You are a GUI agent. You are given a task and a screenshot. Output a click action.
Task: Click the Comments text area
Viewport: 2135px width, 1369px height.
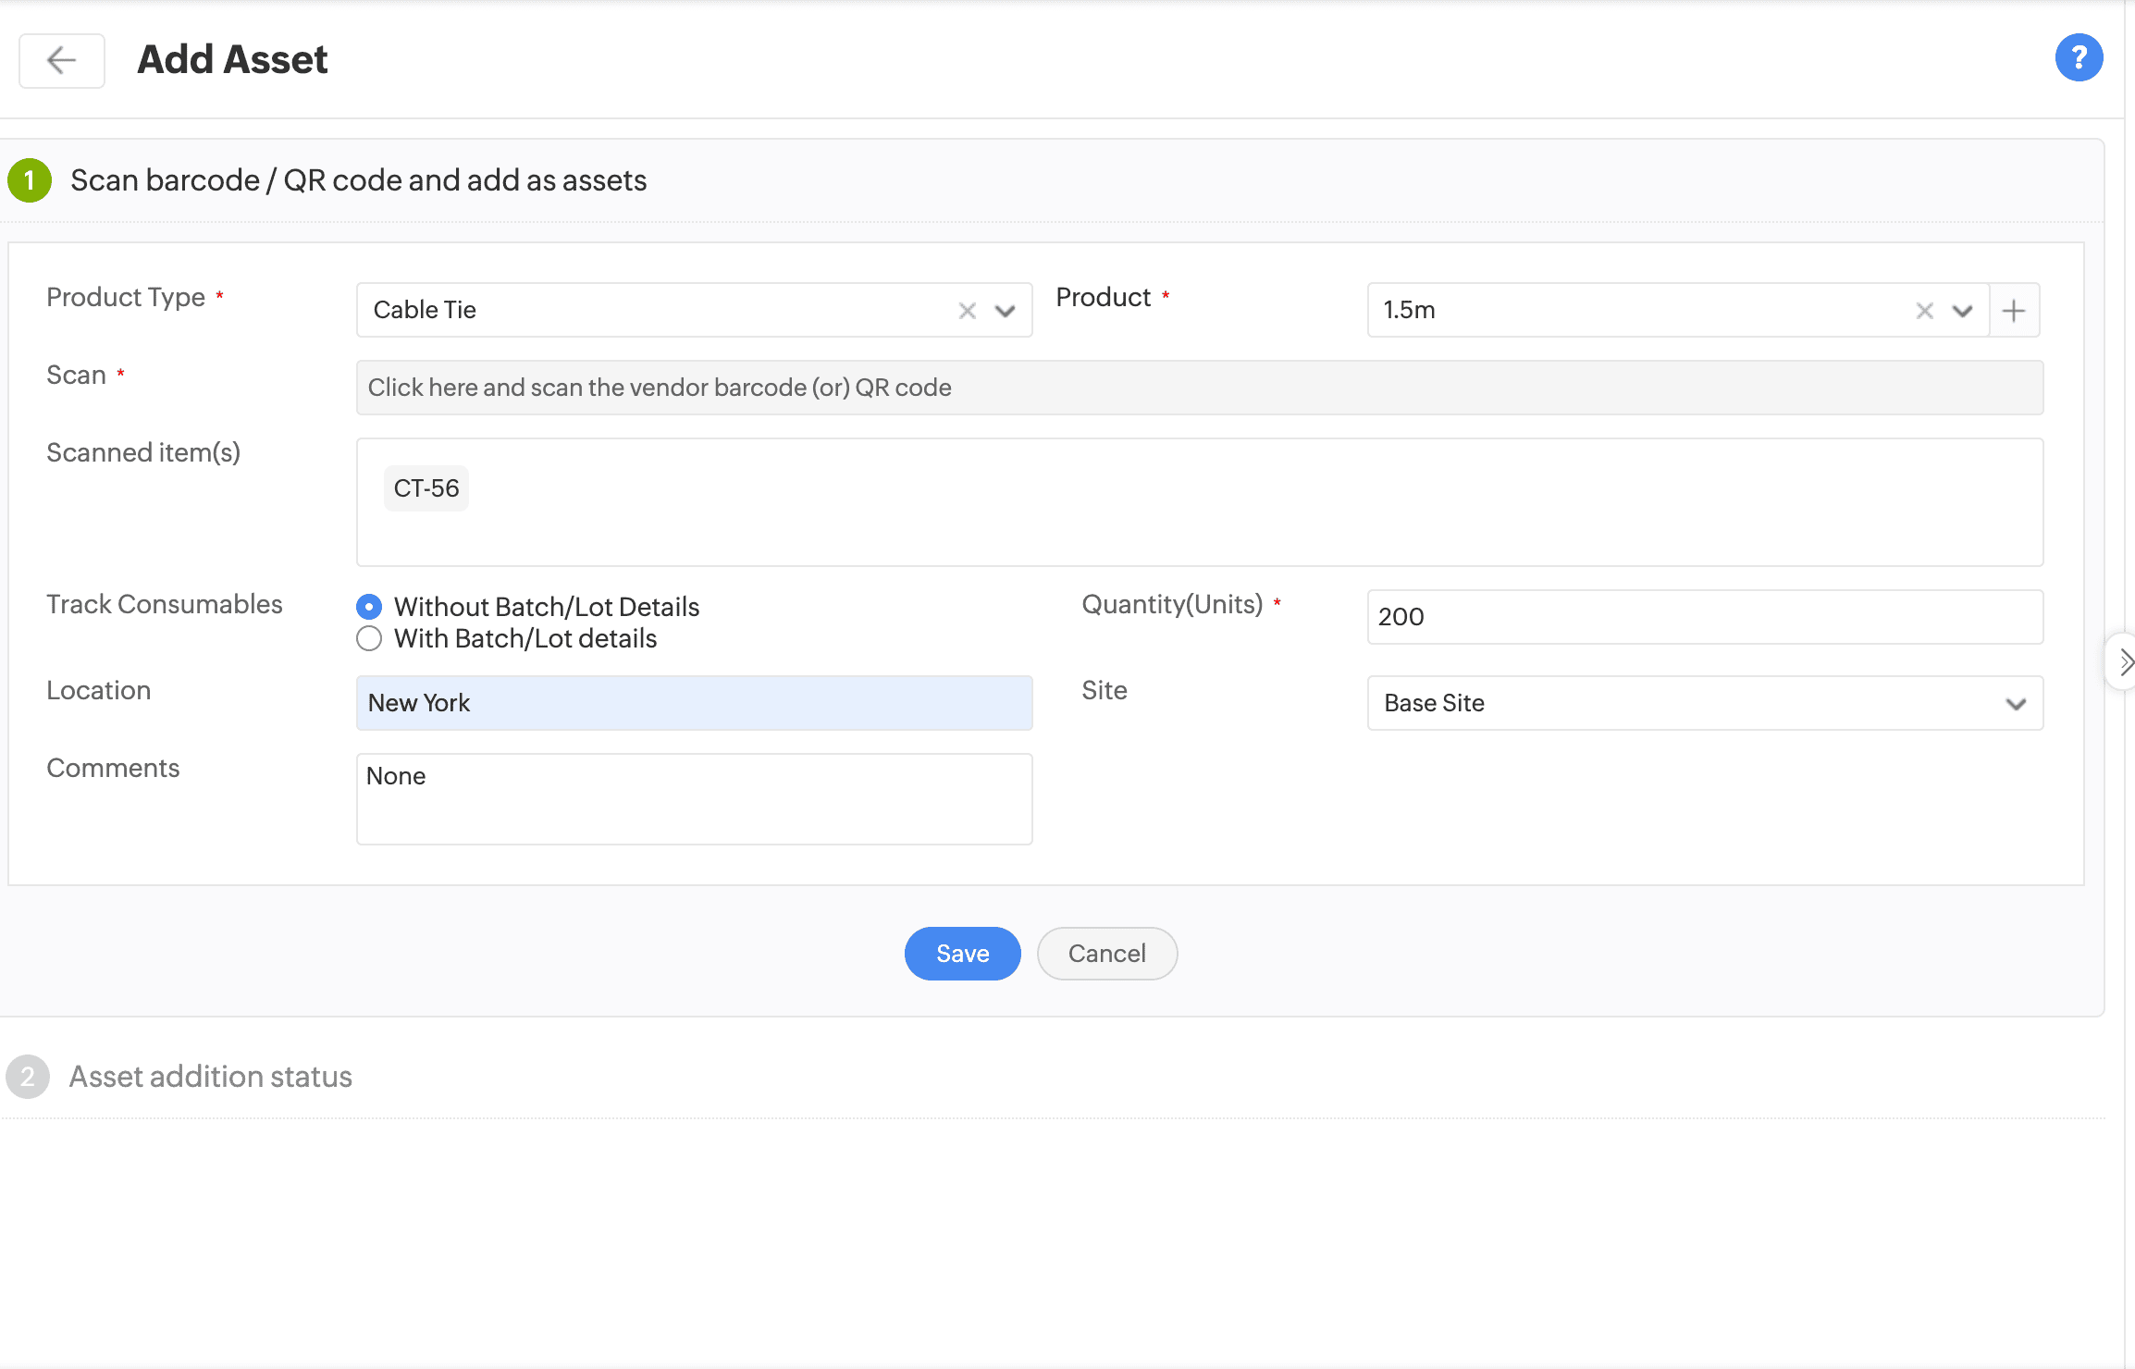pos(694,798)
